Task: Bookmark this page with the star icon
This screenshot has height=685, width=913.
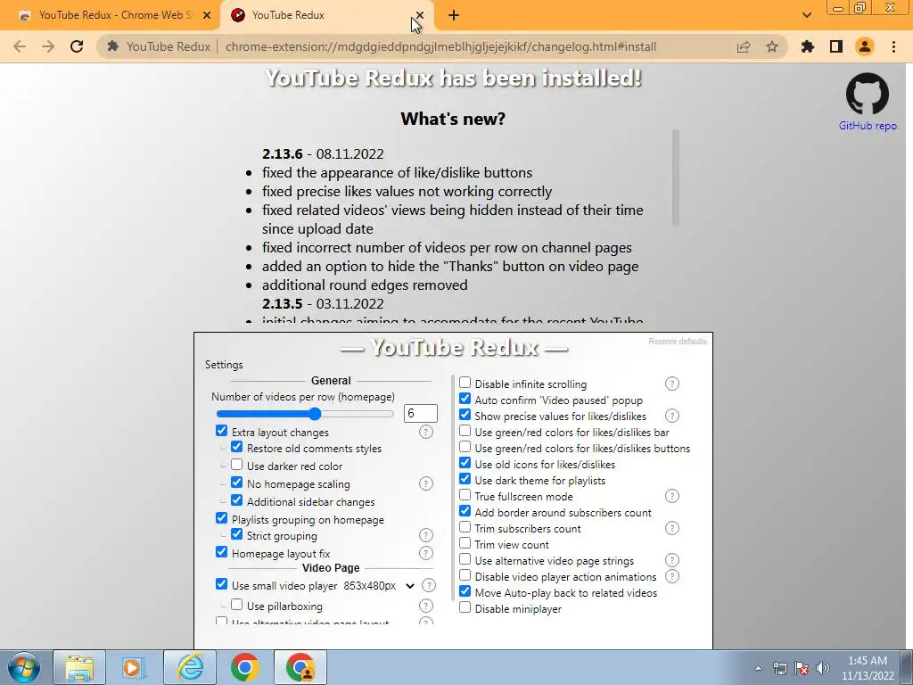Action: (x=772, y=46)
